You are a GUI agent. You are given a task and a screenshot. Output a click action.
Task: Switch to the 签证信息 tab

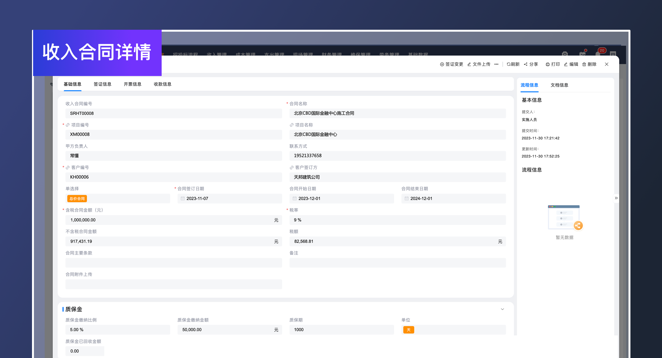pos(102,84)
